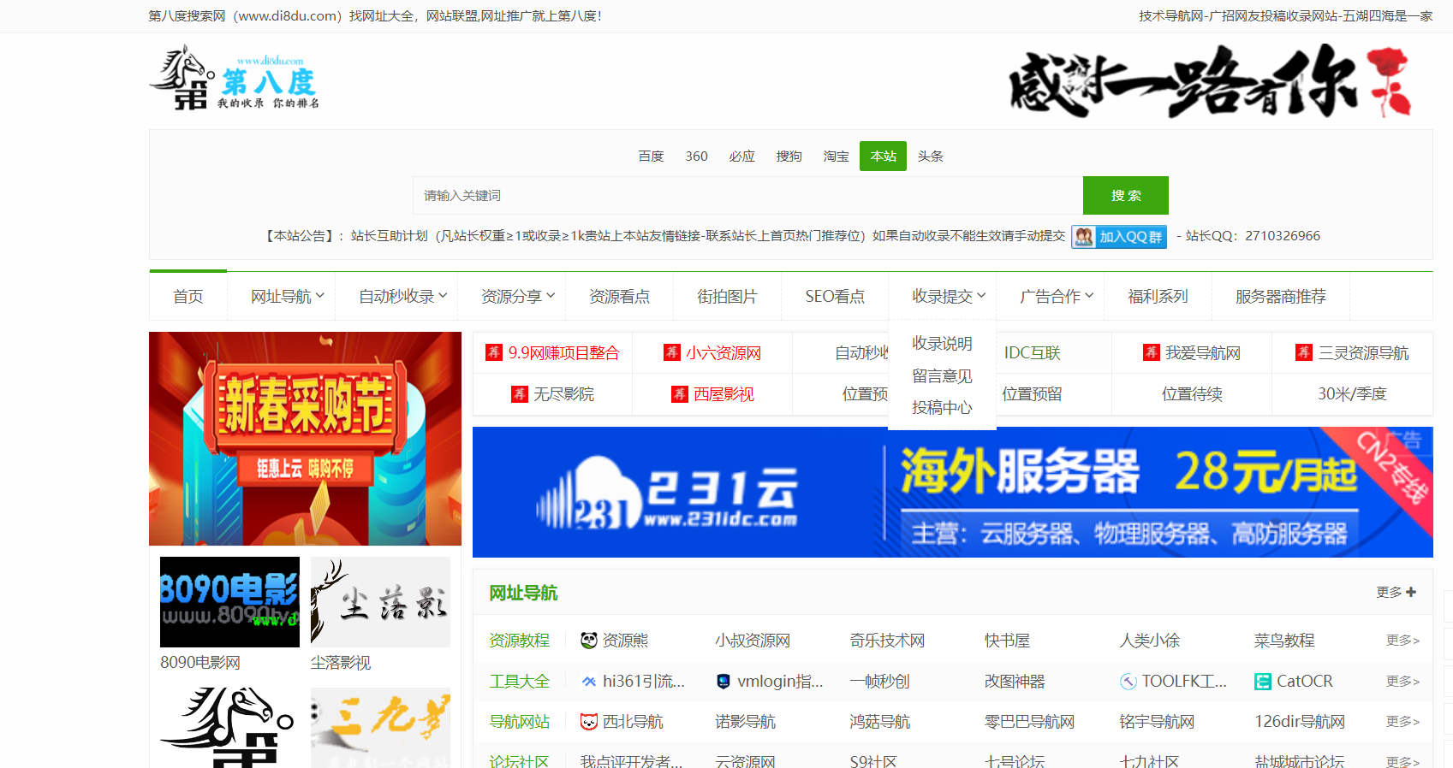Click 更多> in the 资源教程 row
Viewport: 1453px width, 768px height.
pos(1402,640)
